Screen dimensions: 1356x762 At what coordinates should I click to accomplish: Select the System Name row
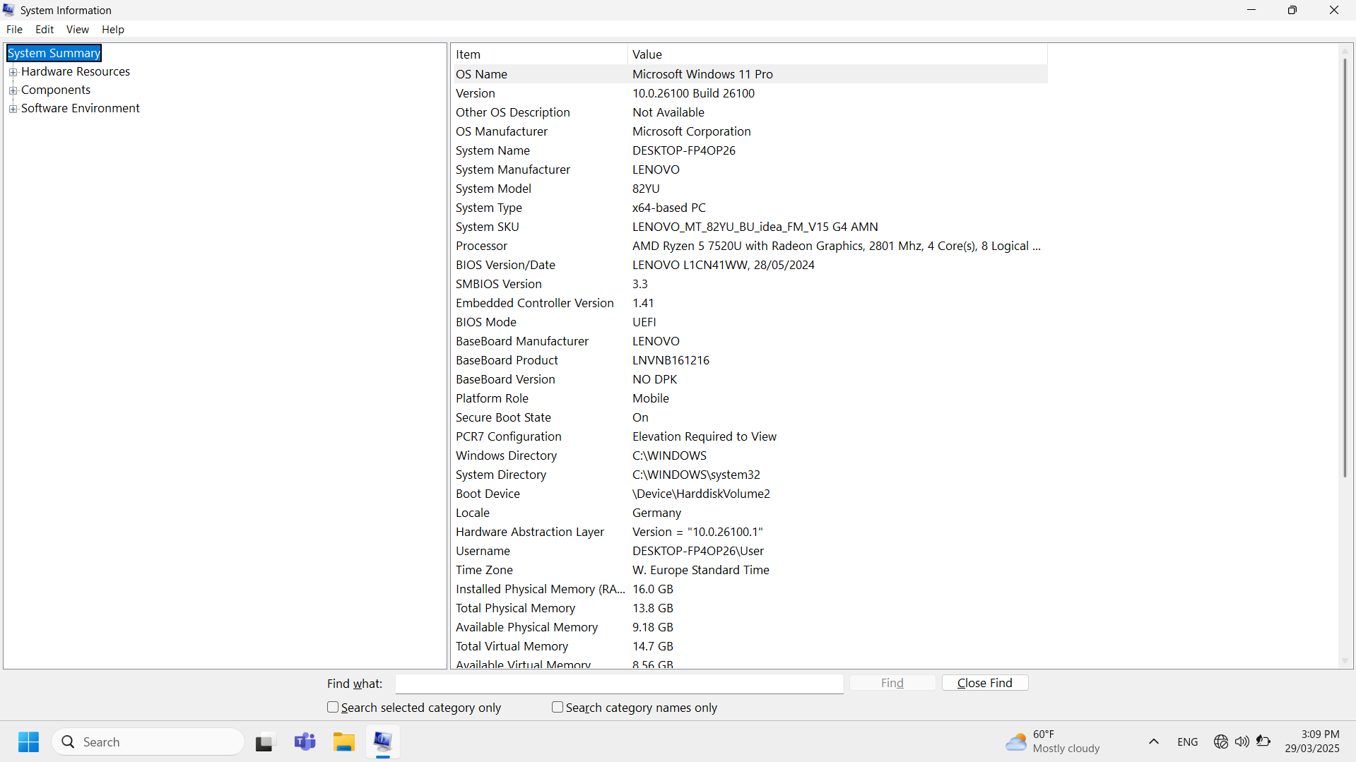[x=750, y=150]
